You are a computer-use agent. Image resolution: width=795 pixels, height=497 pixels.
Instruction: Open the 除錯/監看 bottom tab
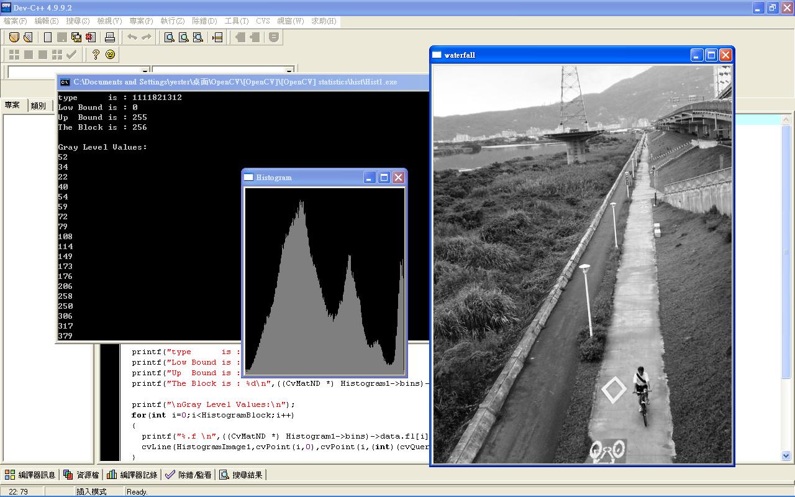[x=189, y=475]
